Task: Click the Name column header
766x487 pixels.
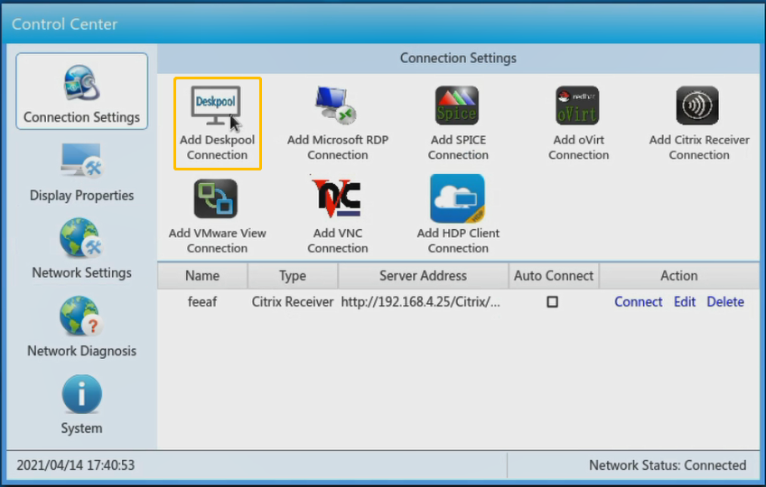Action: pos(202,276)
